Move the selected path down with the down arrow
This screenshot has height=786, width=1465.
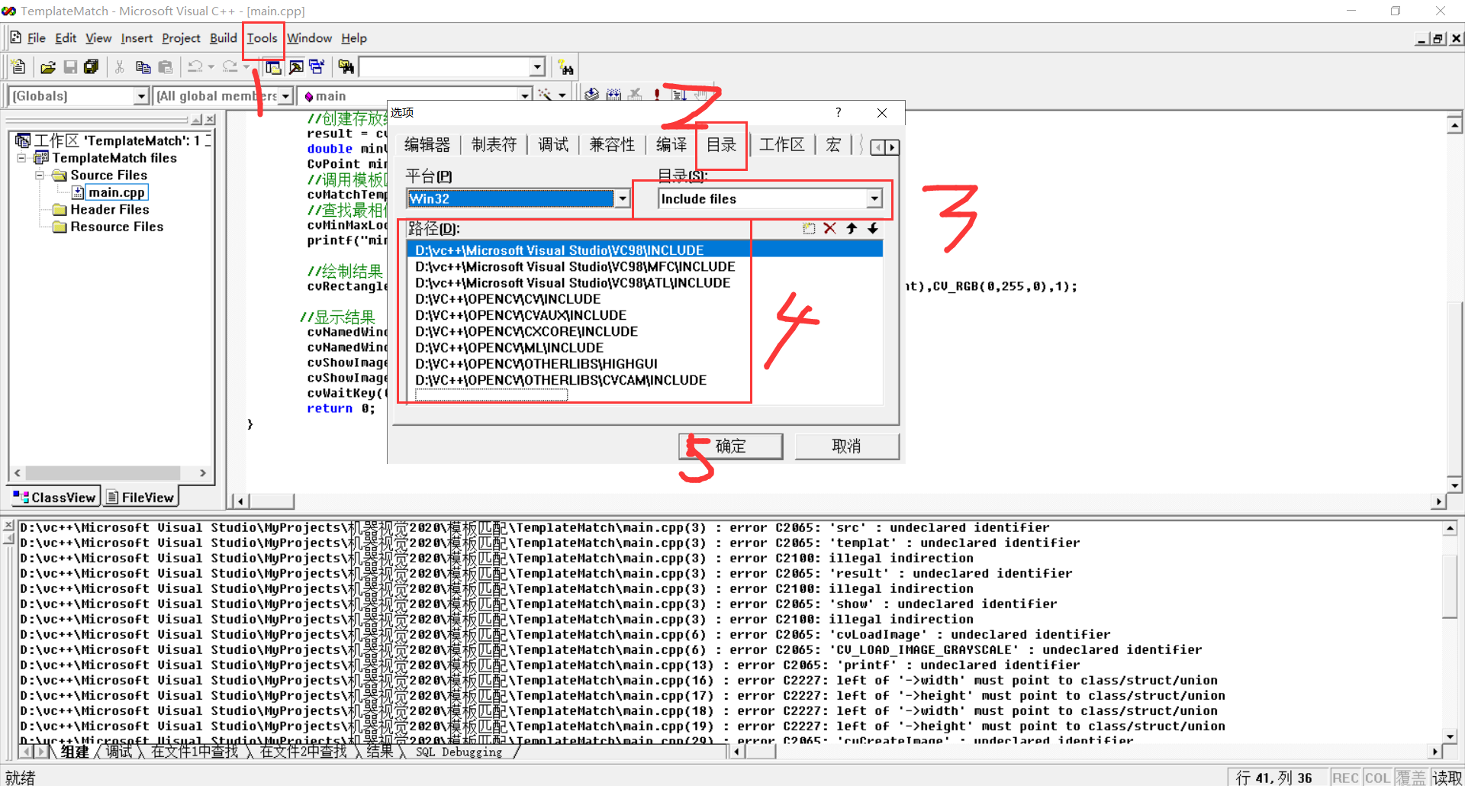pyautogui.click(x=873, y=228)
